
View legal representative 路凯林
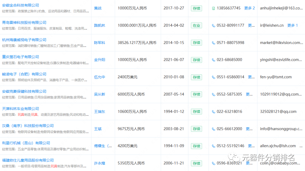tap(100, 25)
